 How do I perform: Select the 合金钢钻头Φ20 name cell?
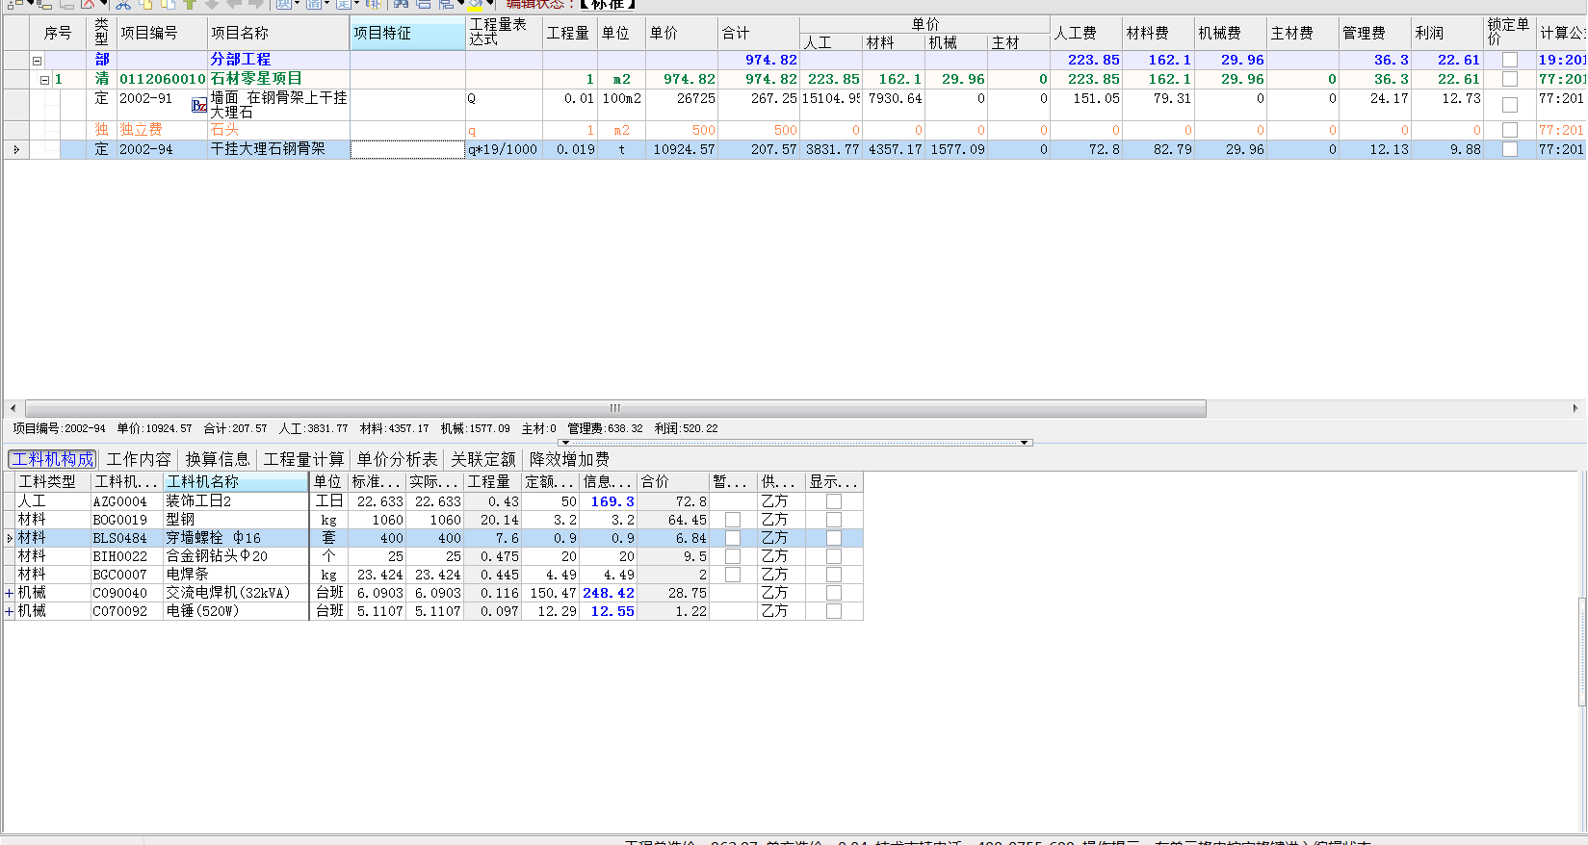click(235, 556)
